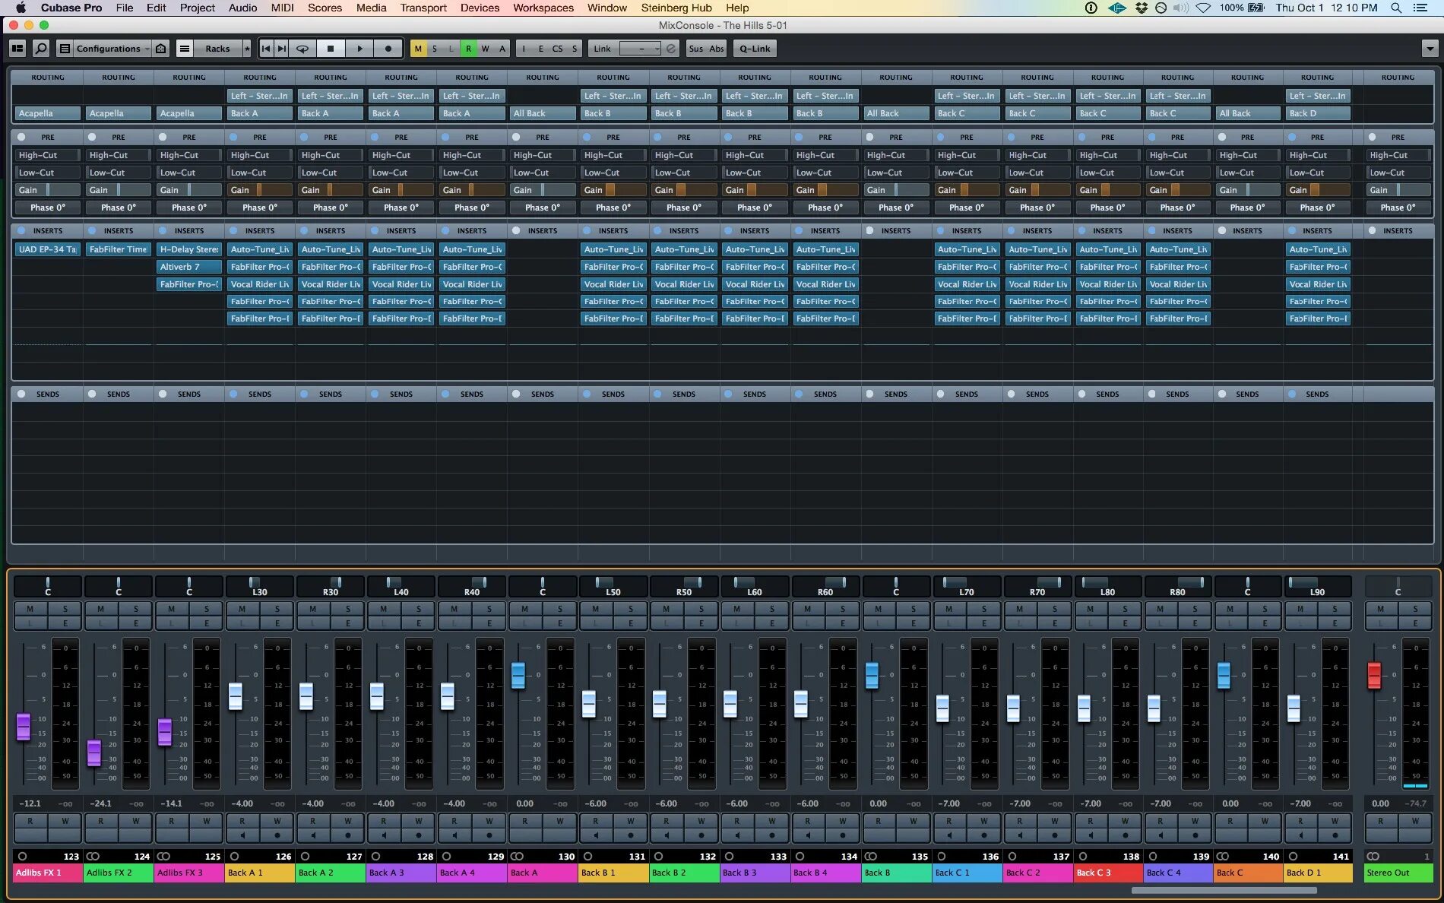Screen dimensions: 1444x903
Task: Mute the Adlibs FX 1 channel
Action: (30, 609)
